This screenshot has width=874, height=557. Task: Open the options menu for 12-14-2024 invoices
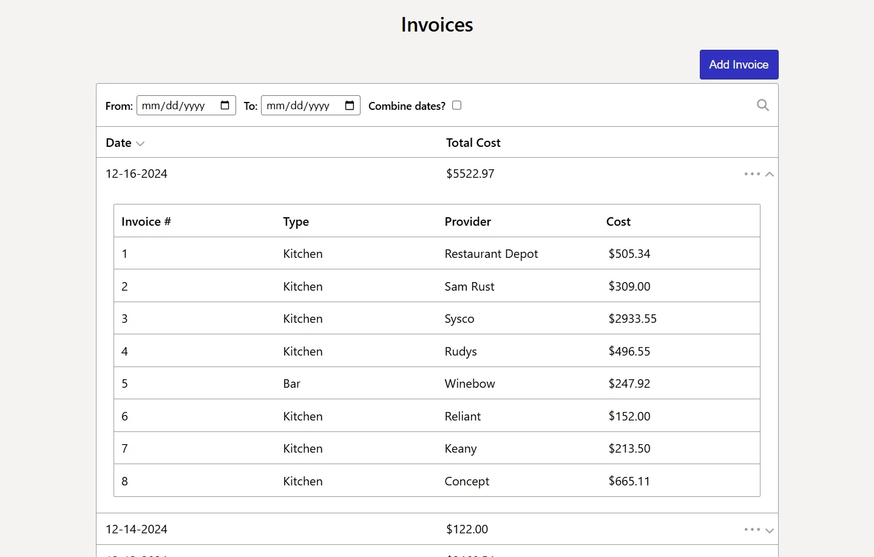[751, 529]
